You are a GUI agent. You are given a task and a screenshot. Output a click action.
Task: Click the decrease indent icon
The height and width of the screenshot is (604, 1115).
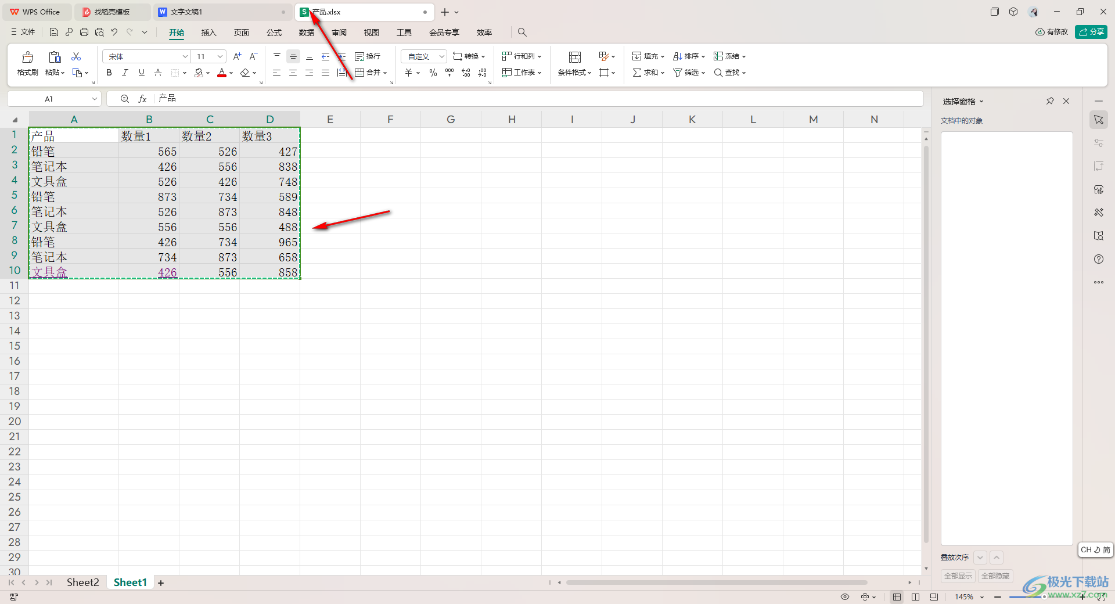point(326,56)
